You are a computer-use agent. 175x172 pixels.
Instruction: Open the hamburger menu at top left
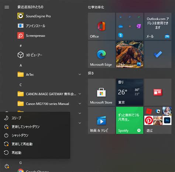(x=7, y=7)
